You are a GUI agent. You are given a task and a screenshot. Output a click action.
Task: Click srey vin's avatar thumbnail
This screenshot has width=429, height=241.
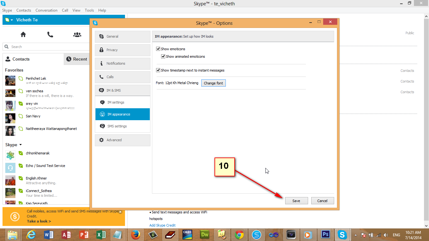pos(10,106)
